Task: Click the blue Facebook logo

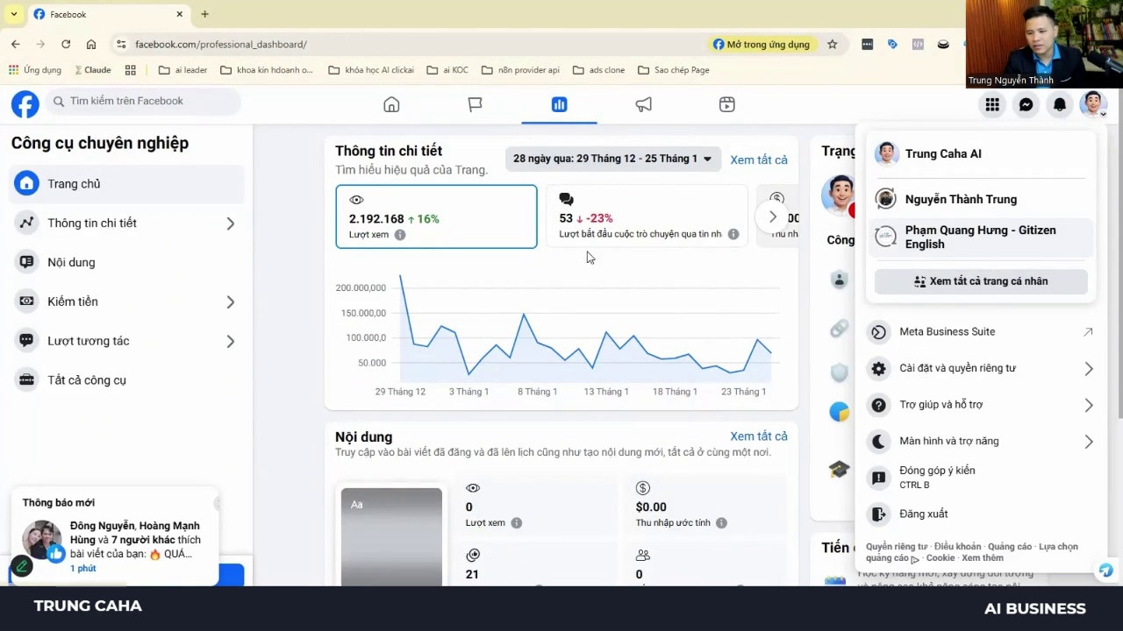Action: pos(25,104)
